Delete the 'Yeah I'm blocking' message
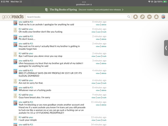168x126 pixels. click(104, 105)
